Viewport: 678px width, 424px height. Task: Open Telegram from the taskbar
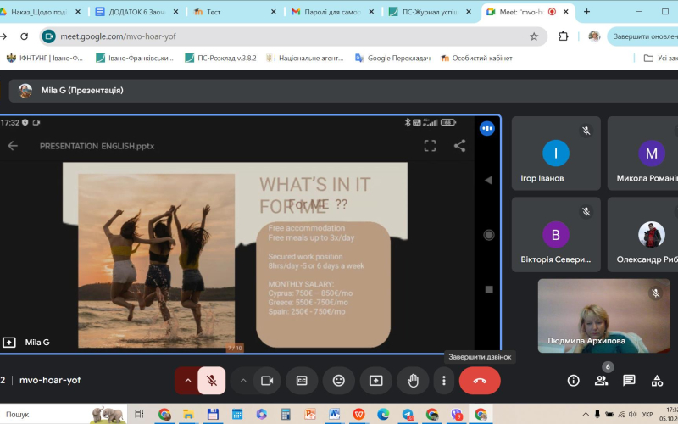pos(408,415)
